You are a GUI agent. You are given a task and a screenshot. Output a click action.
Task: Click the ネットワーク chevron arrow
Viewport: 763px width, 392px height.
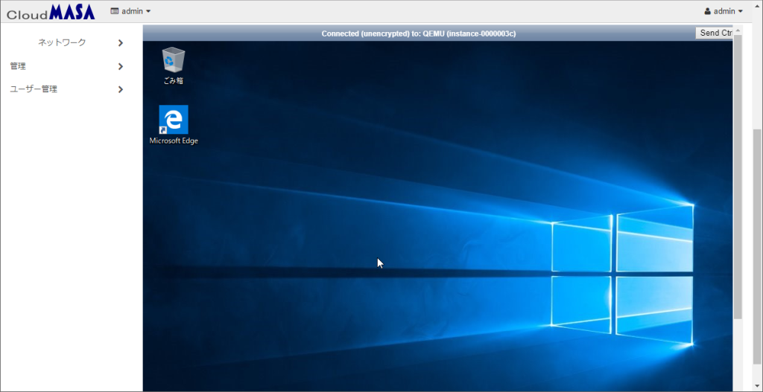(121, 43)
